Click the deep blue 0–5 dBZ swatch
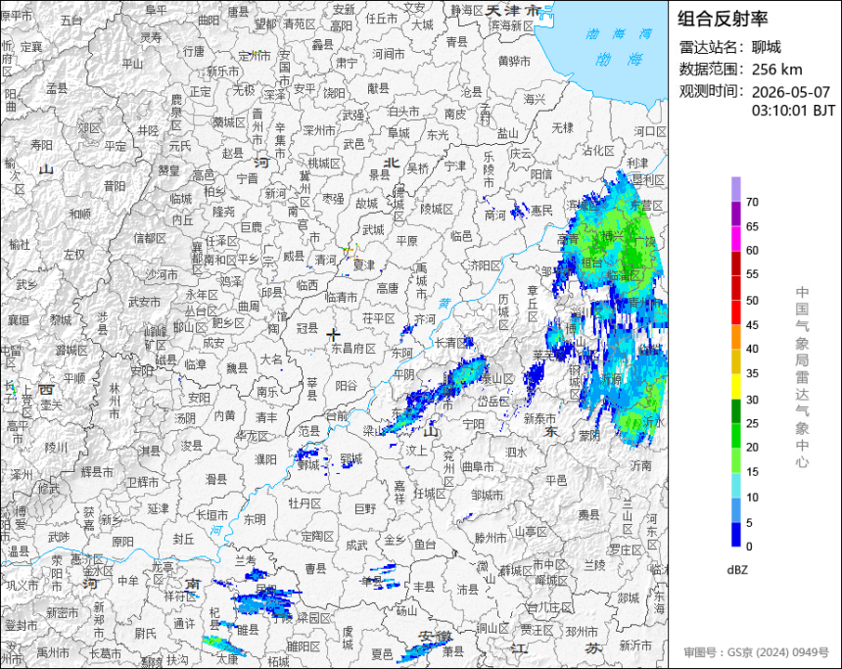The height and width of the screenshot is (669, 842). click(736, 534)
